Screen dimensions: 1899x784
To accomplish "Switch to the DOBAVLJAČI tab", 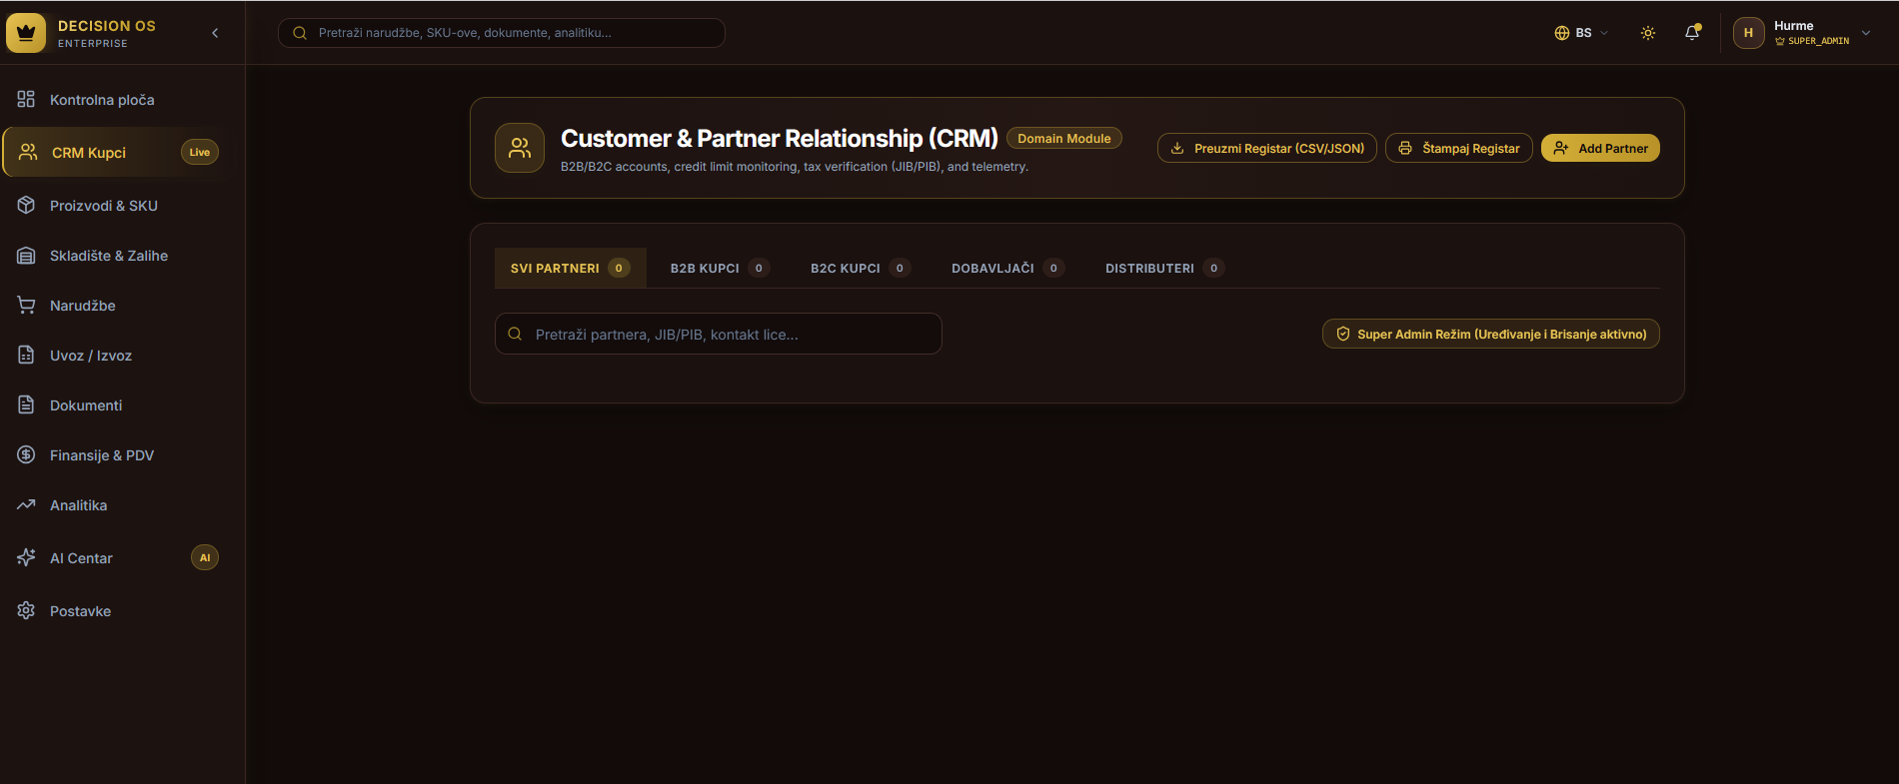I will tap(1007, 268).
